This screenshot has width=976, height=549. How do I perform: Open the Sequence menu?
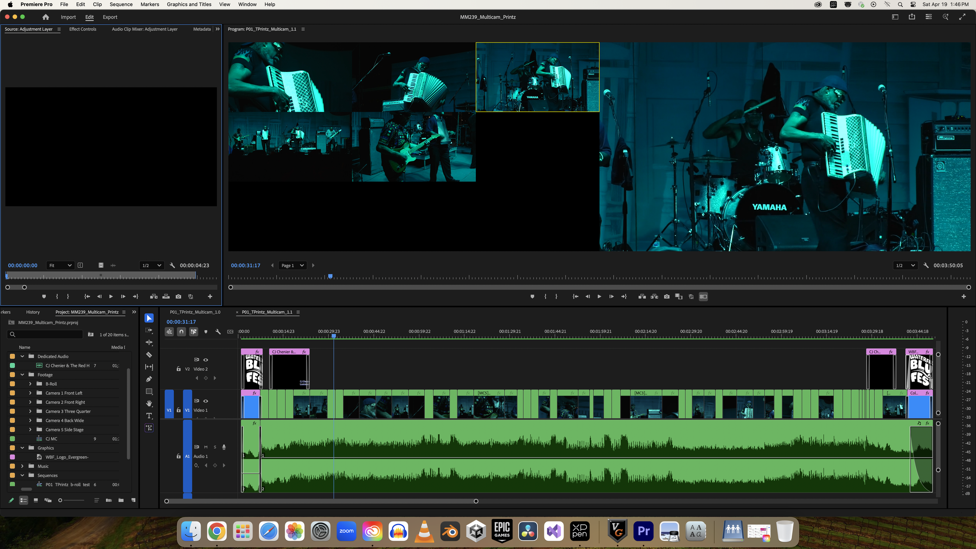click(x=121, y=4)
